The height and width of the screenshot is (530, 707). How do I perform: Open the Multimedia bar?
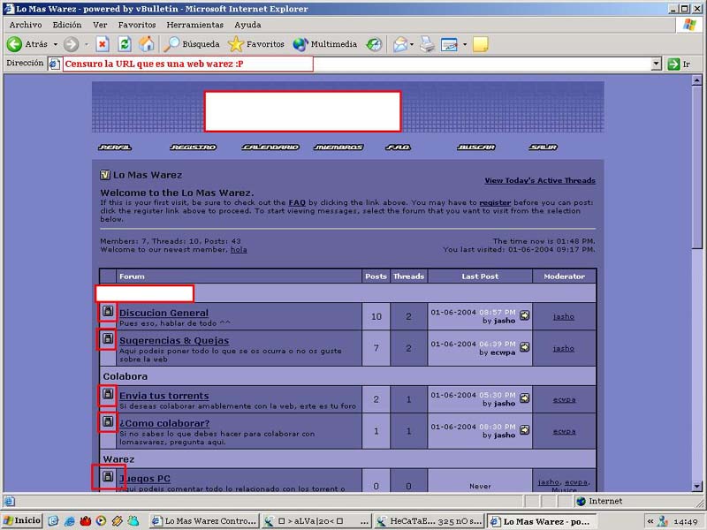pyautogui.click(x=324, y=44)
